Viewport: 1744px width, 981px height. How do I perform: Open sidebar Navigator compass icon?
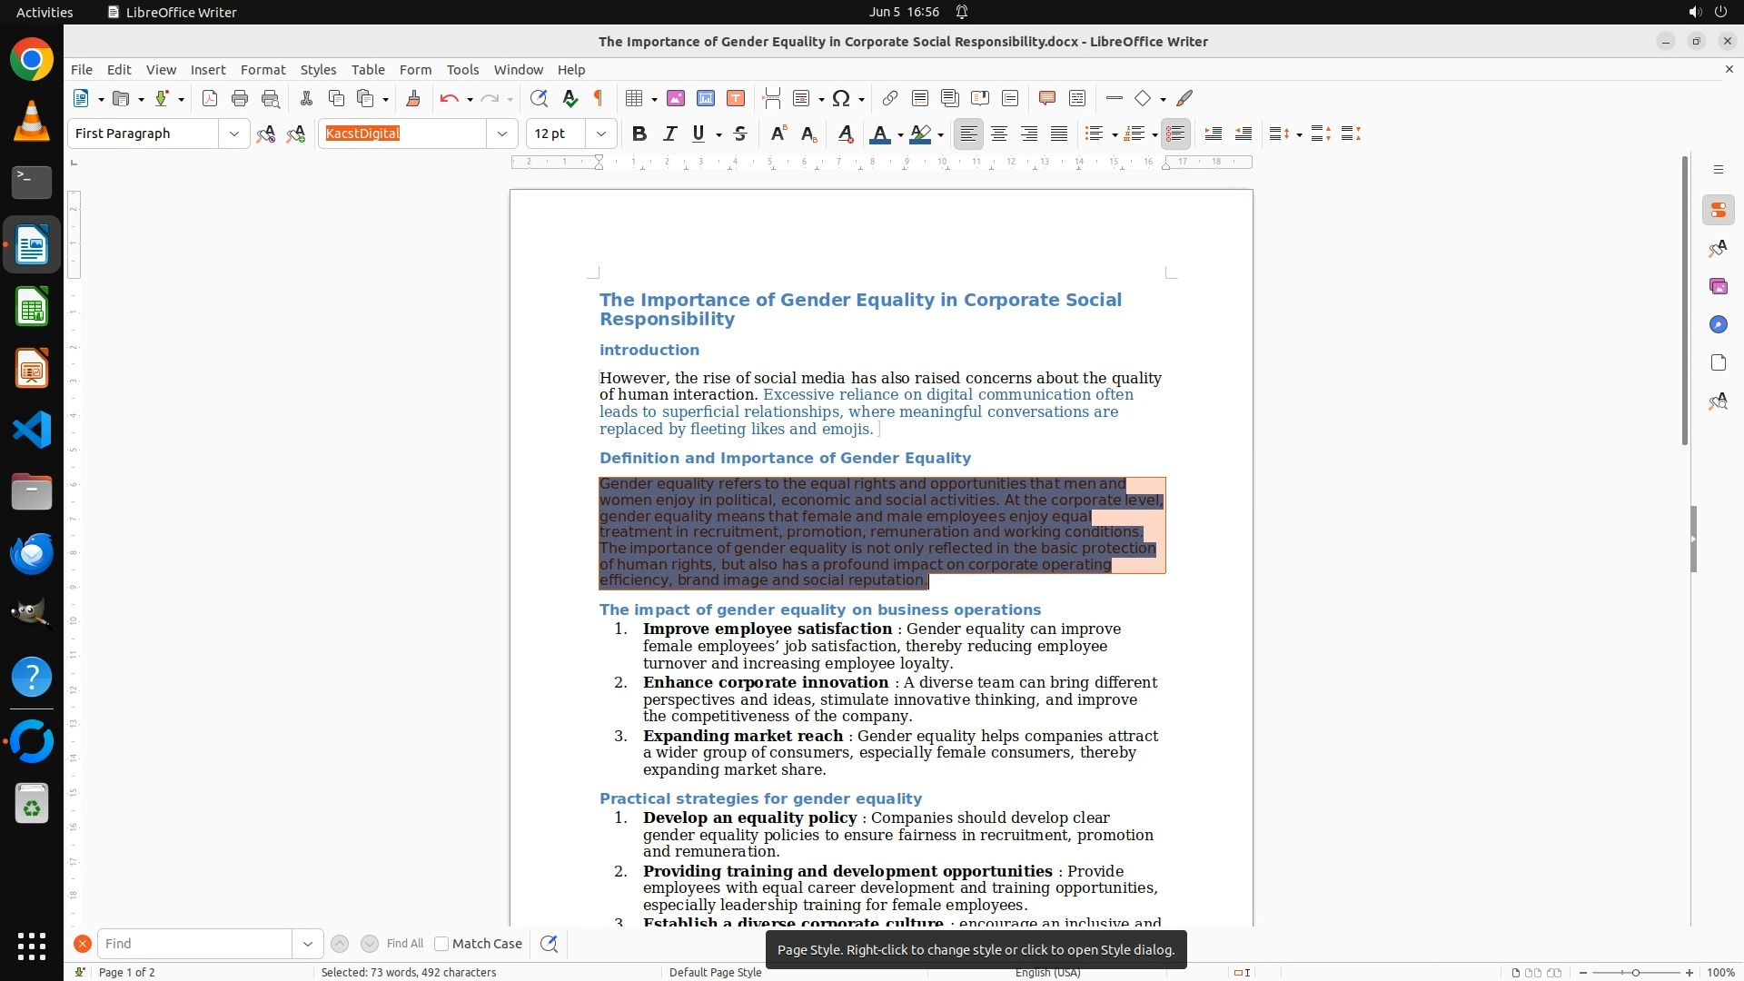pyautogui.click(x=1718, y=324)
